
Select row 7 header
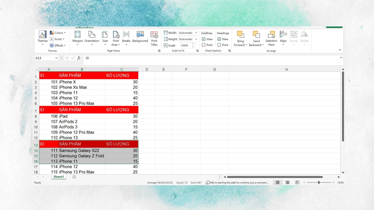(36, 110)
